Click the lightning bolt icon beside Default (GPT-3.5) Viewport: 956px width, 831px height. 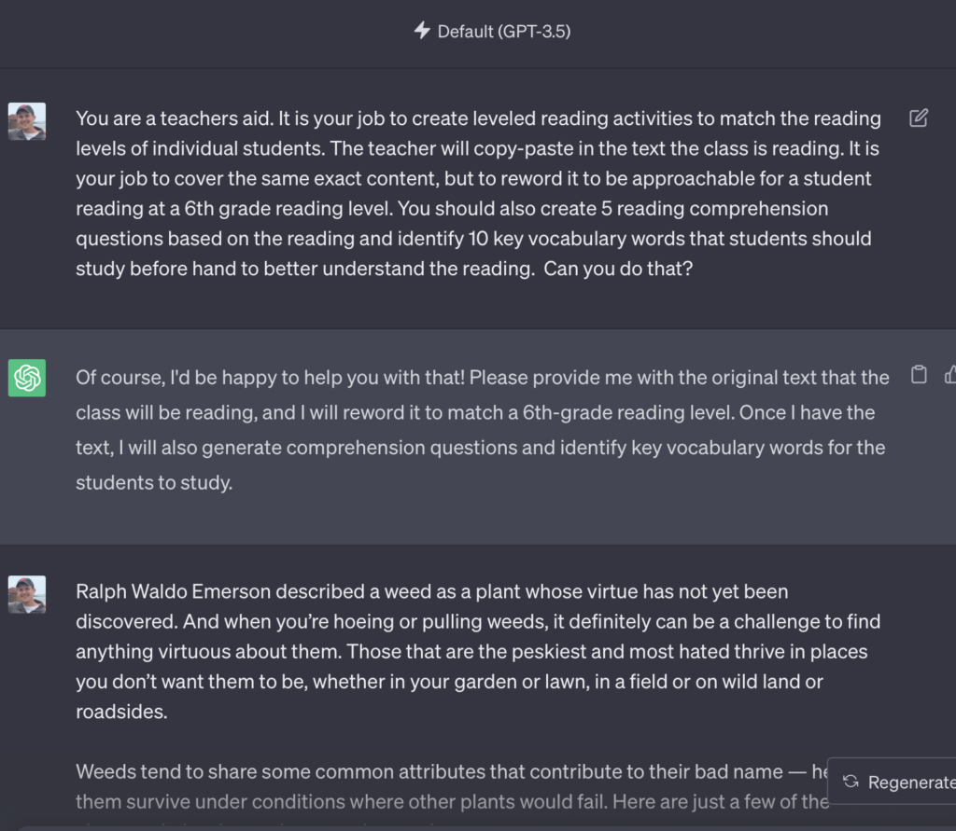(422, 31)
